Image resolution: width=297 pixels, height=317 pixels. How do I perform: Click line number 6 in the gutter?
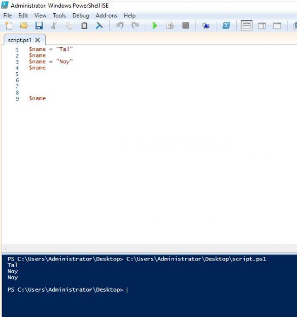tap(17, 80)
